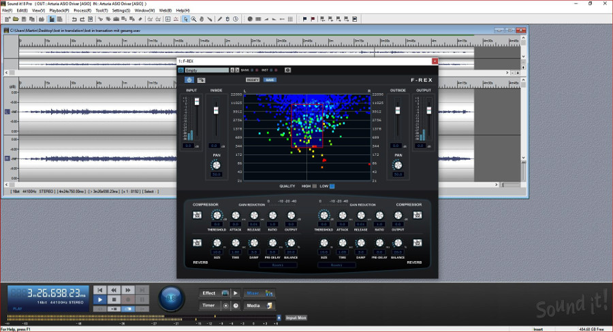
Task: Click the effect preview play arrow
Action: (x=236, y=293)
